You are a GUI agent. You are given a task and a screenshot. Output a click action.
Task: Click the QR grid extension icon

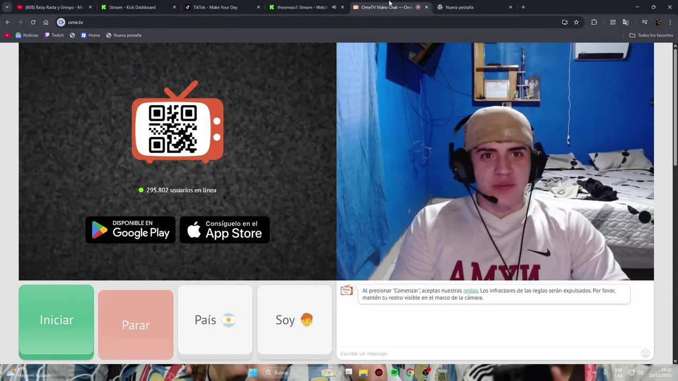point(613,22)
